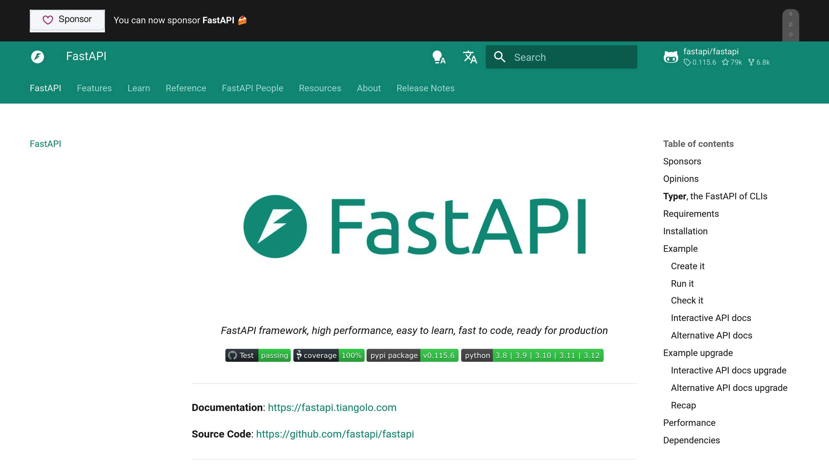829x466 pixels.
Task: Jump to Installation section
Action: (685, 231)
